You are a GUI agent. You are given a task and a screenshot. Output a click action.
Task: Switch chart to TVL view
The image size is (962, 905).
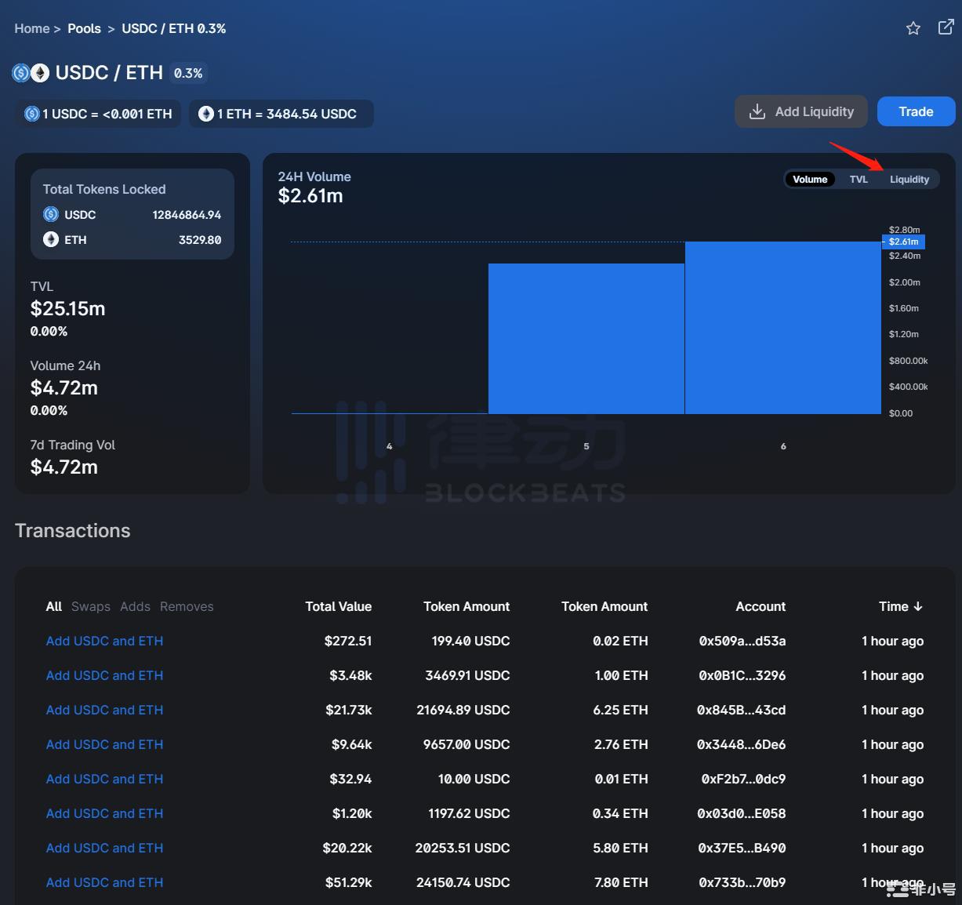pyautogui.click(x=859, y=180)
